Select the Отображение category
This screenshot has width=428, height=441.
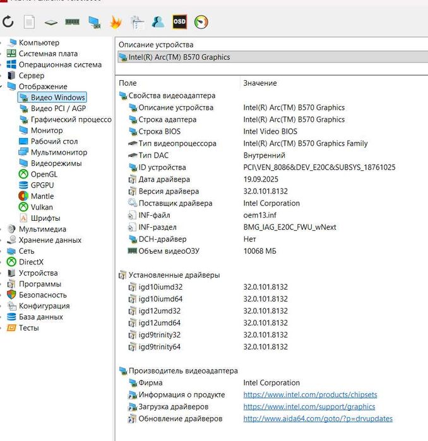(43, 86)
